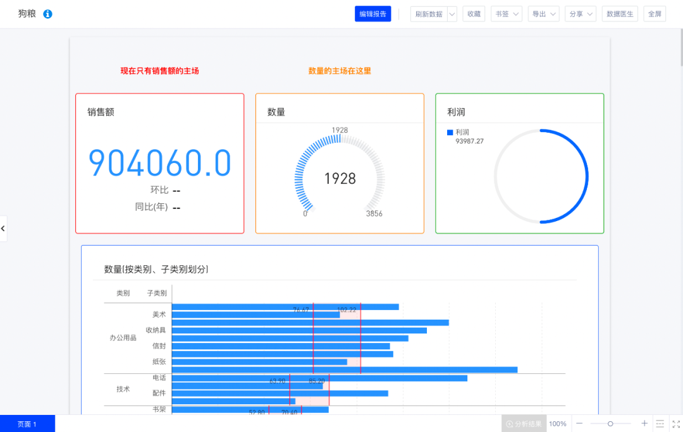Viewport: 683px width, 432px height.
Task: Click the fit-to-screen expand icon at bottom right
Action: pos(674,423)
